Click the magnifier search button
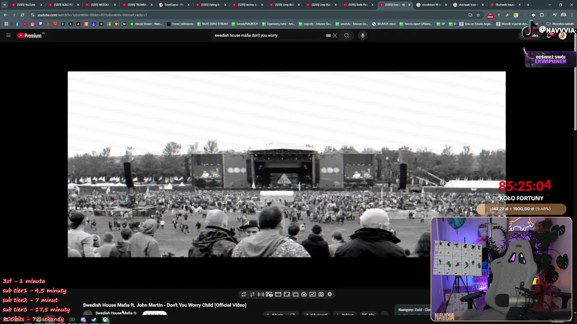 point(346,36)
